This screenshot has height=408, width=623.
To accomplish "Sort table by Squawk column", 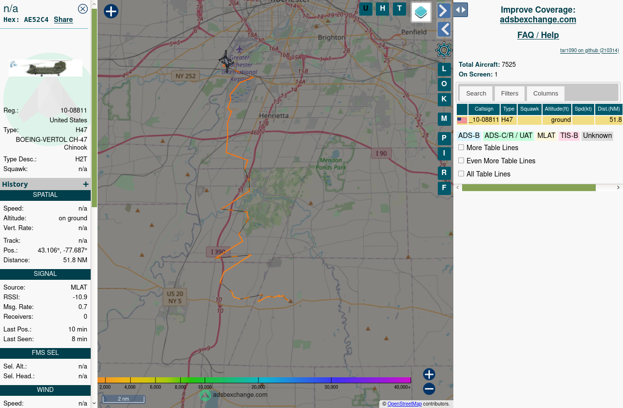I will tap(530, 109).
